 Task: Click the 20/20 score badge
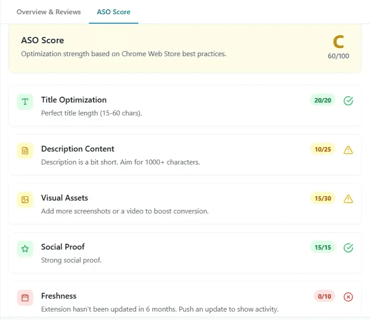pyautogui.click(x=322, y=100)
